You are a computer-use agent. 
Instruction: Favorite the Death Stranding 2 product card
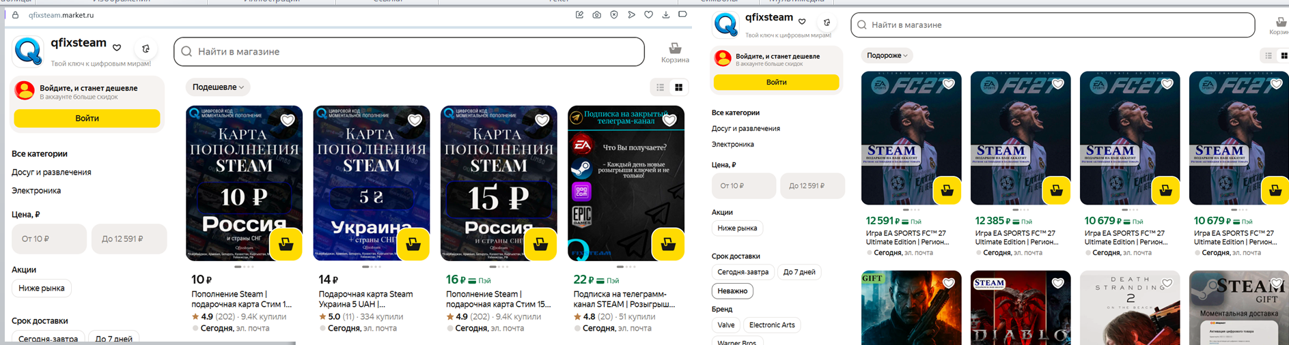1167,283
